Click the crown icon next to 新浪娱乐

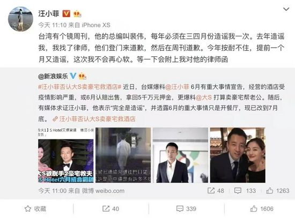pos(83,76)
